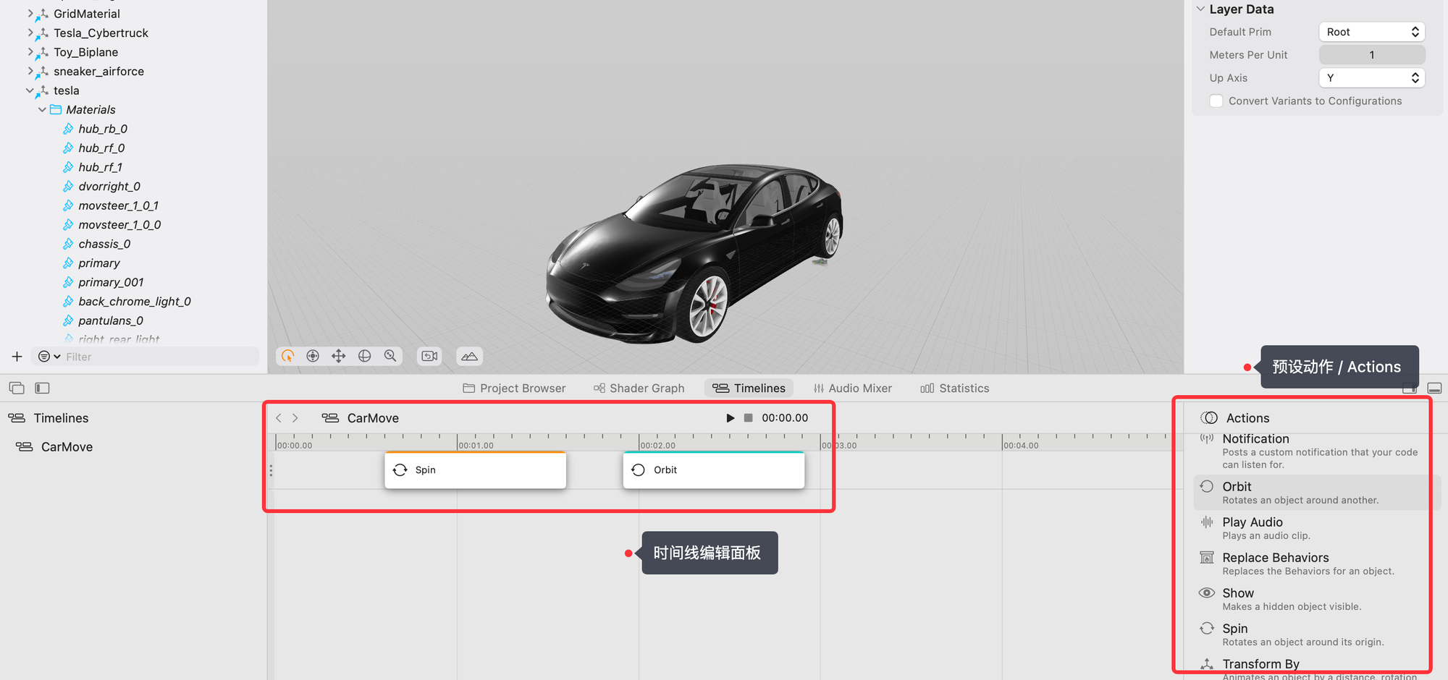The image size is (1448, 680).
Task: Select the arrow selection tool in viewport toolbar
Action: [x=288, y=356]
